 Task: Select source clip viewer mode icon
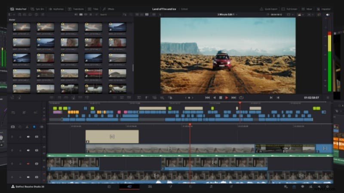coord(137,15)
